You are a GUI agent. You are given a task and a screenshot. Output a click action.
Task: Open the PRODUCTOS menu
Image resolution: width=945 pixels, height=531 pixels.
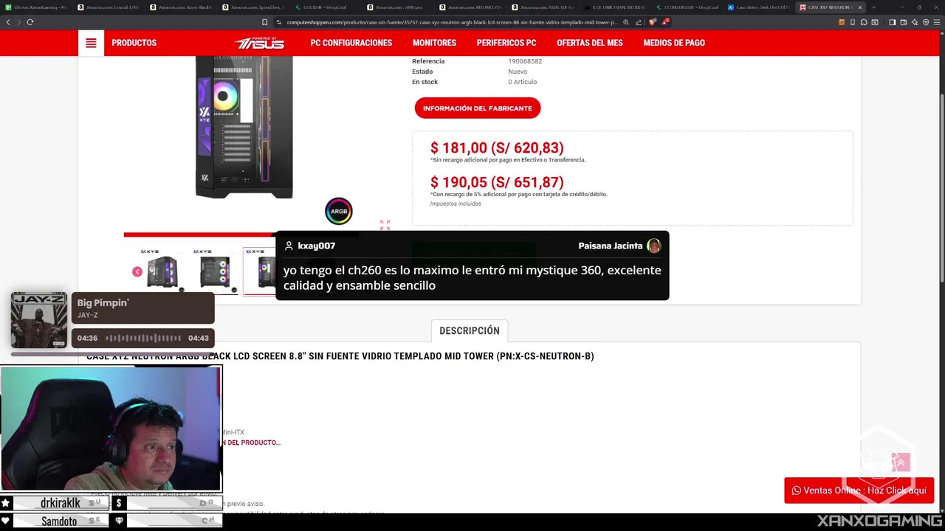pos(134,43)
